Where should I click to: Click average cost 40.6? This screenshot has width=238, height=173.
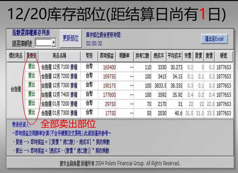pos(178,113)
